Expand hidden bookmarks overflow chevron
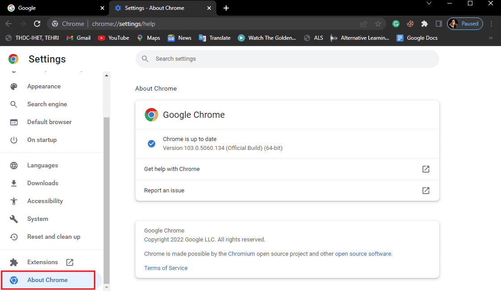The height and width of the screenshot is (291, 501). coord(491,38)
